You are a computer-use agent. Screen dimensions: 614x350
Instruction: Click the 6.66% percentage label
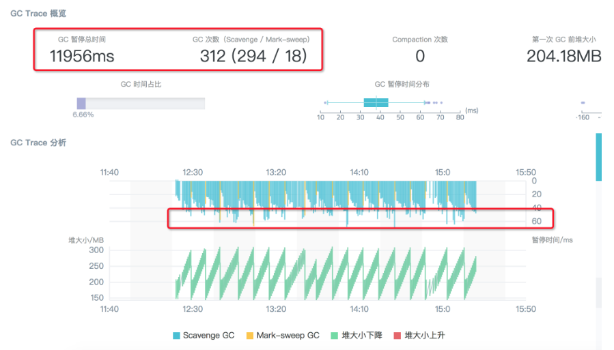click(83, 115)
